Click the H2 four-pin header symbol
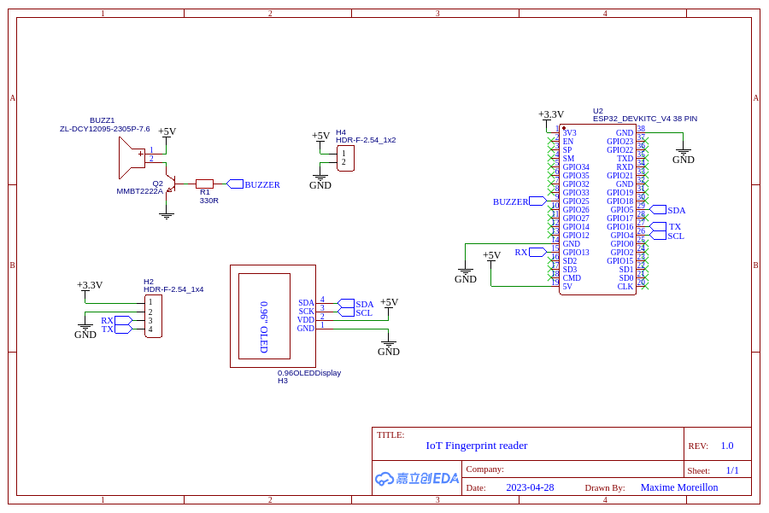The height and width of the screenshot is (513, 769). (153, 316)
